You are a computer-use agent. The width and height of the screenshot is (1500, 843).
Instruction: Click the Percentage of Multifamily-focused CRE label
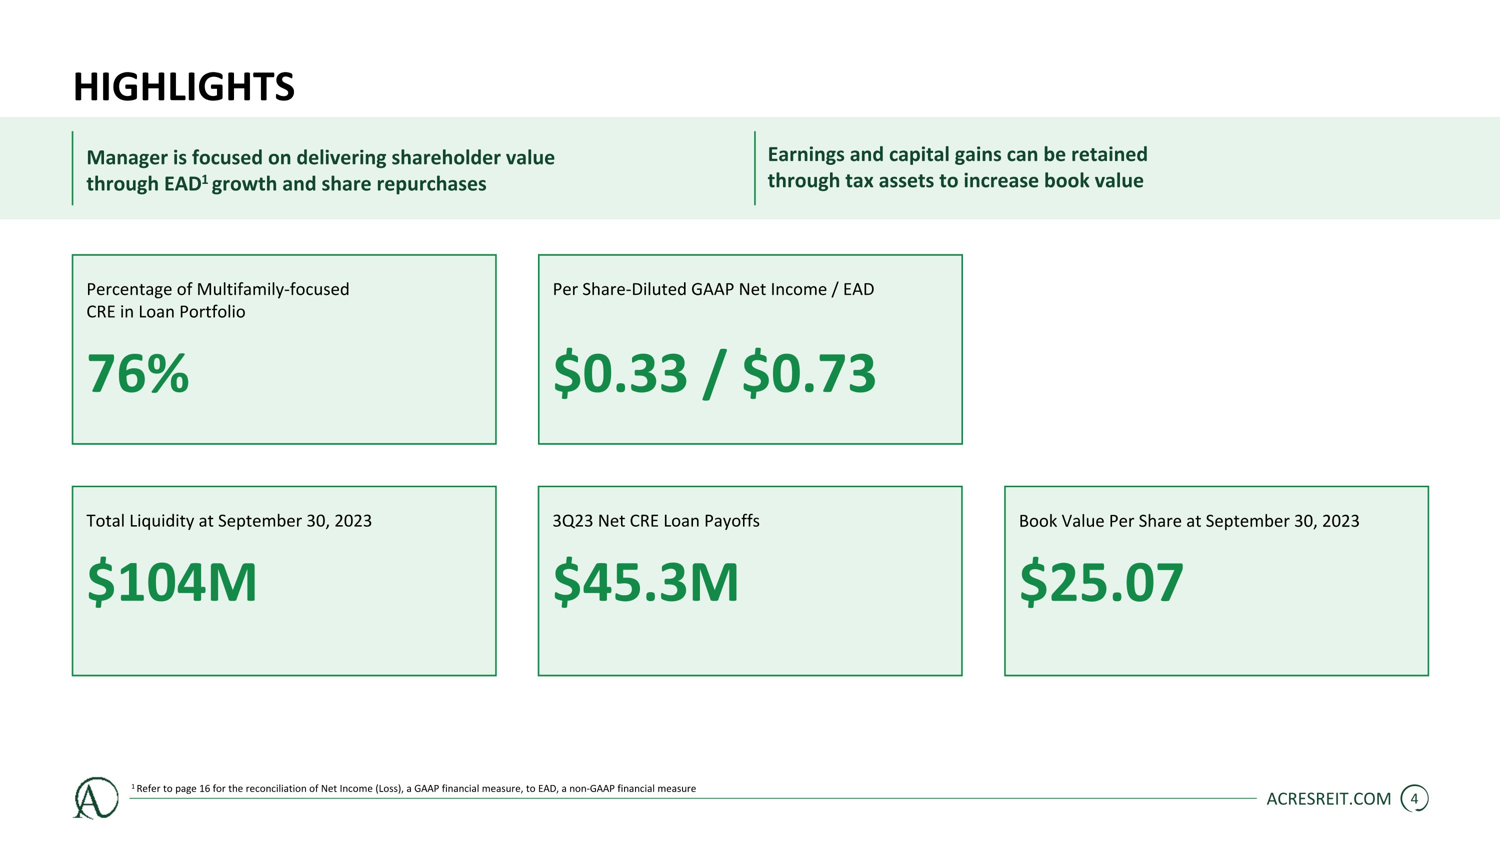click(x=218, y=300)
